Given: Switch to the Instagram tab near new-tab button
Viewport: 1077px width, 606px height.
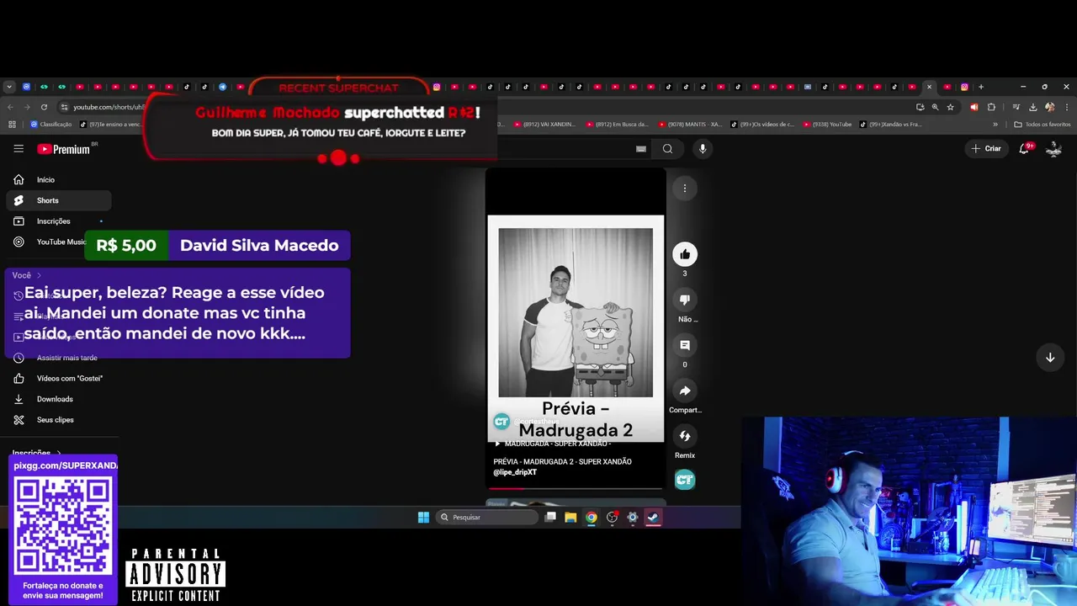Looking at the screenshot, I should coord(964,87).
